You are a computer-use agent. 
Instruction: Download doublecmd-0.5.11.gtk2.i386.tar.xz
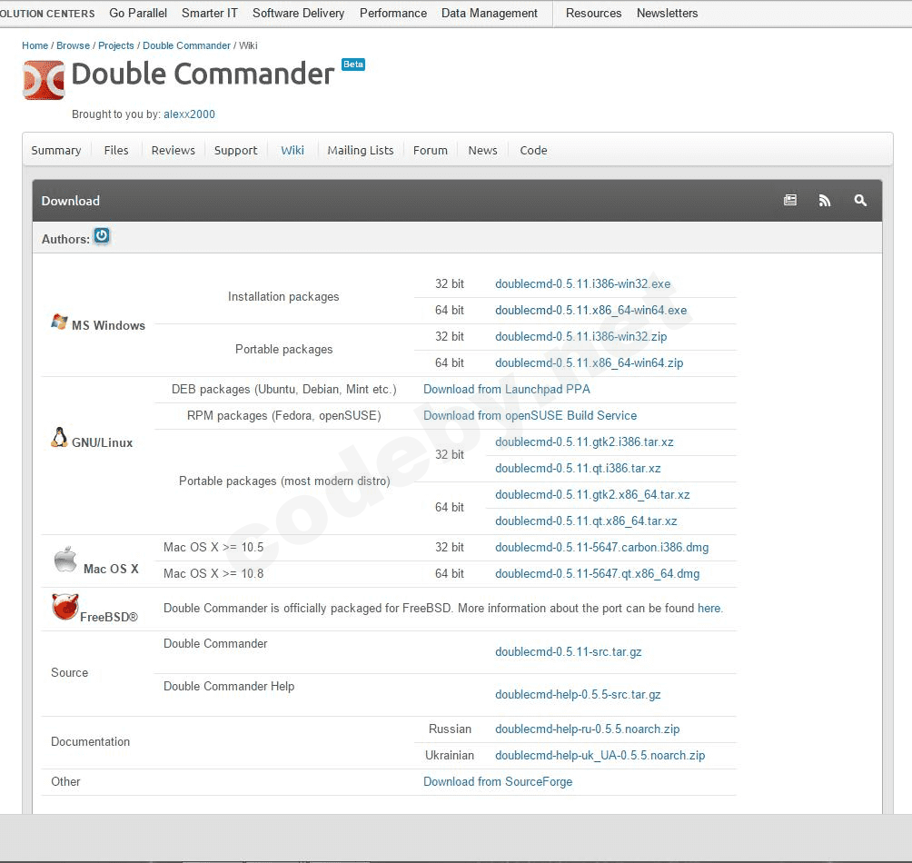(585, 442)
